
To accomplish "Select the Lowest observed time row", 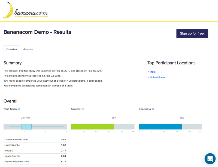I will 35,140.
